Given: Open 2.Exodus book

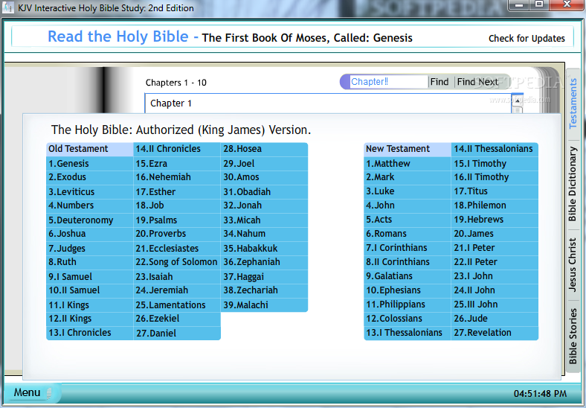Looking at the screenshot, I should point(90,177).
